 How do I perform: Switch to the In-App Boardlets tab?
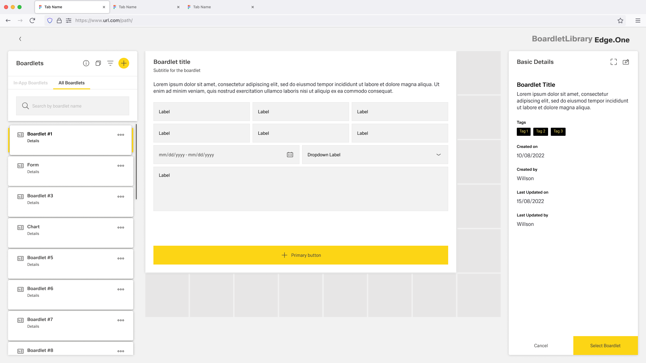[30, 83]
